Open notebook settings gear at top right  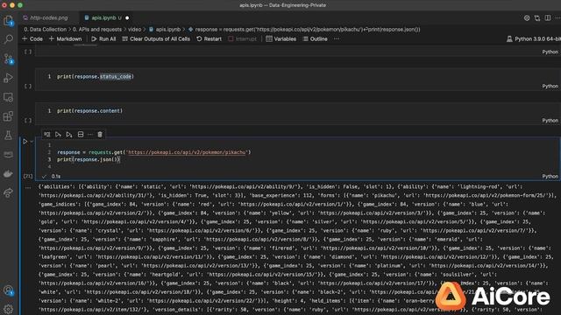pyautogui.click(x=527, y=17)
